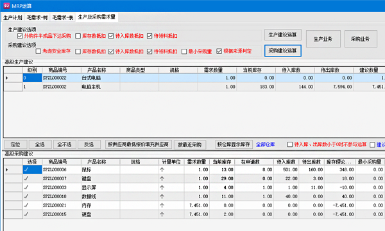Image resolution: width=385 pixels, height=231 pixels.
Task: Click cell SPZL000002 in production table
Action: (x=62, y=87)
